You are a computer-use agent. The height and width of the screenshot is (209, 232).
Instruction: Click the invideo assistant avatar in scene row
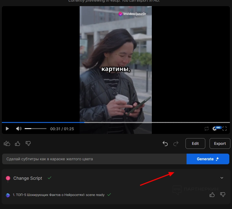(8, 195)
